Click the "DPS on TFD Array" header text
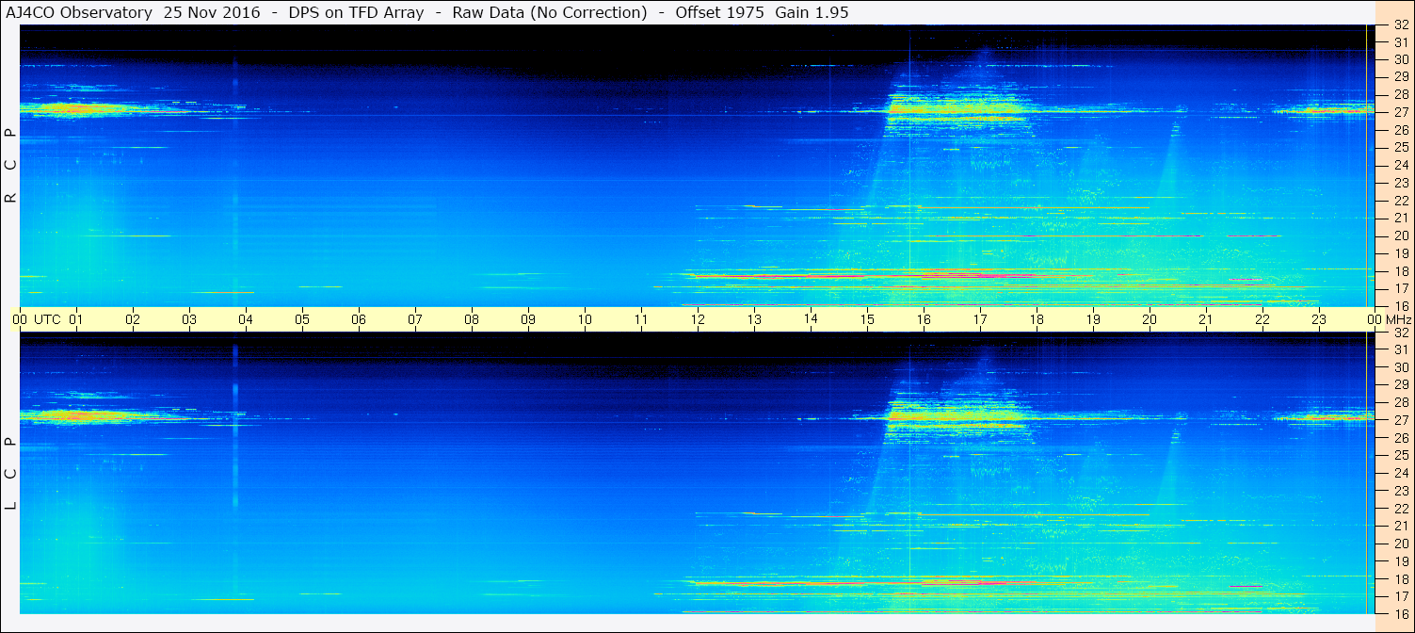 pos(357,12)
